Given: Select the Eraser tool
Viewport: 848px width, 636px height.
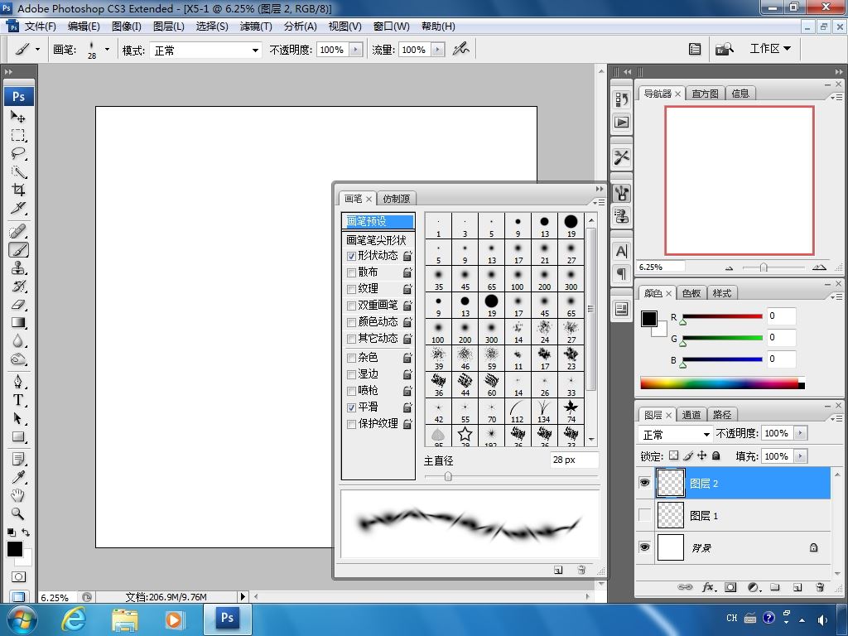Looking at the screenshot, I should [18, 305].
